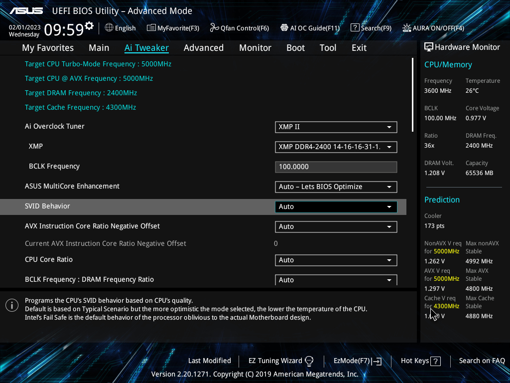Select the SVID Behavior row label
510x383 pixels.
pyautogui.click(x=47, y=206)
